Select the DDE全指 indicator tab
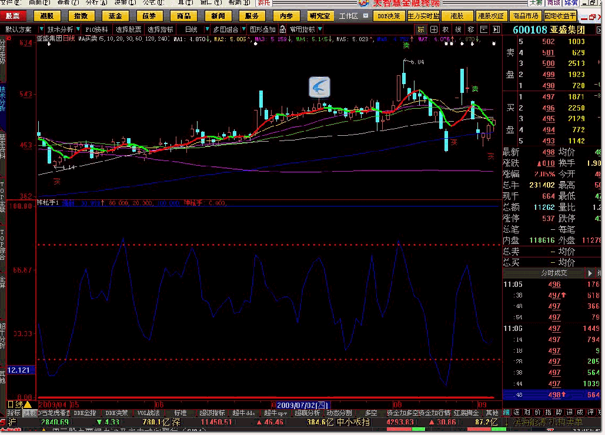Image resolution: width=605 pixels, height=435 pixels. point(85,413)
